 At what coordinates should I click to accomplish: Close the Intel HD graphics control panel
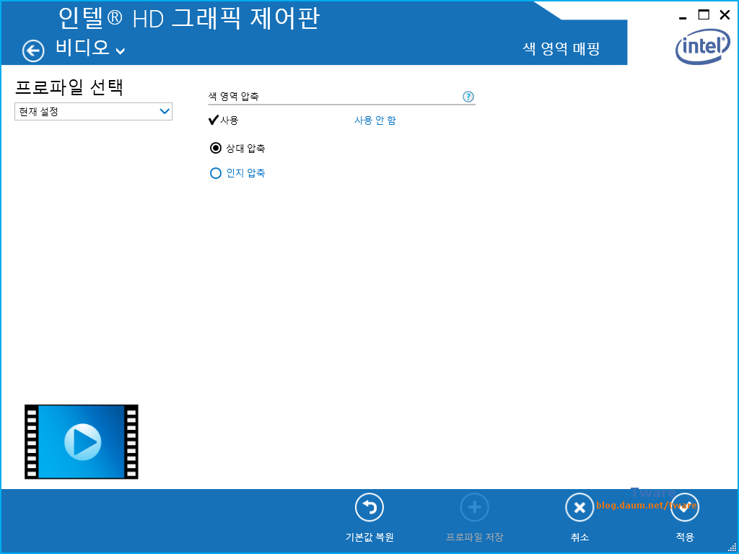pos(725,15)
